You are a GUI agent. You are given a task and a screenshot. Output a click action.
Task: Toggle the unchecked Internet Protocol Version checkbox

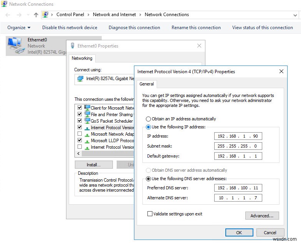pyautogui.click(x=80, y=146)
